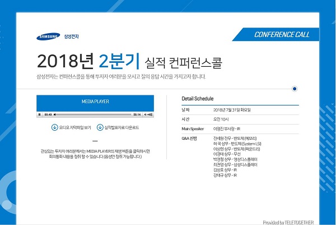Screen dimensions: 336x225
Task: Mute the media player speaker icon
Action: click(x=145, y=114)
